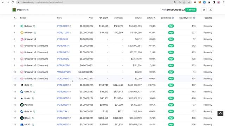Screen dimensions: 225x126
Task: Share Pepe page via upload icon
Action: coord(211,10)
